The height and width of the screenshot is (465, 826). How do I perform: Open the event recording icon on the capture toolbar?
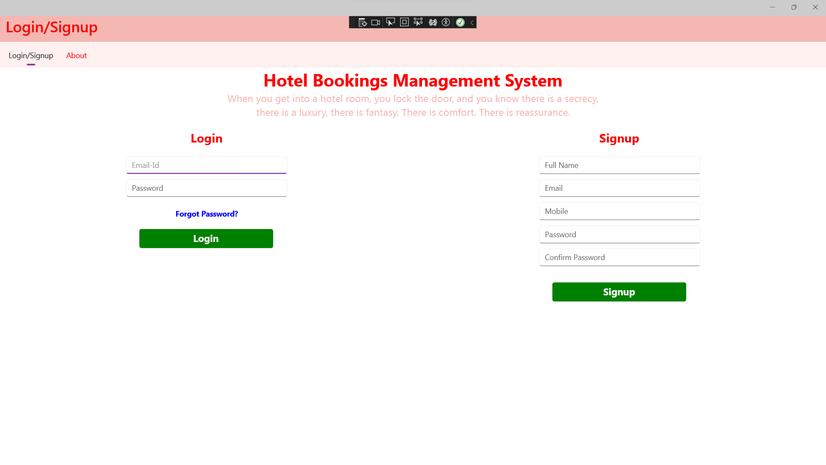(x=363, y=22)
